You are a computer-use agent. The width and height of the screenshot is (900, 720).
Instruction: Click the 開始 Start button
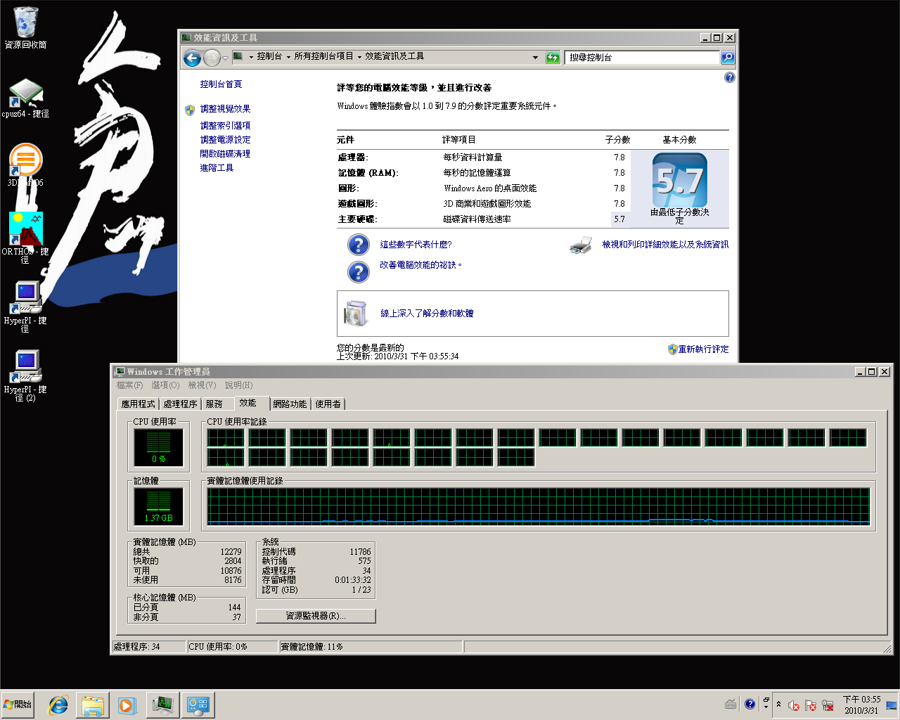18,705
